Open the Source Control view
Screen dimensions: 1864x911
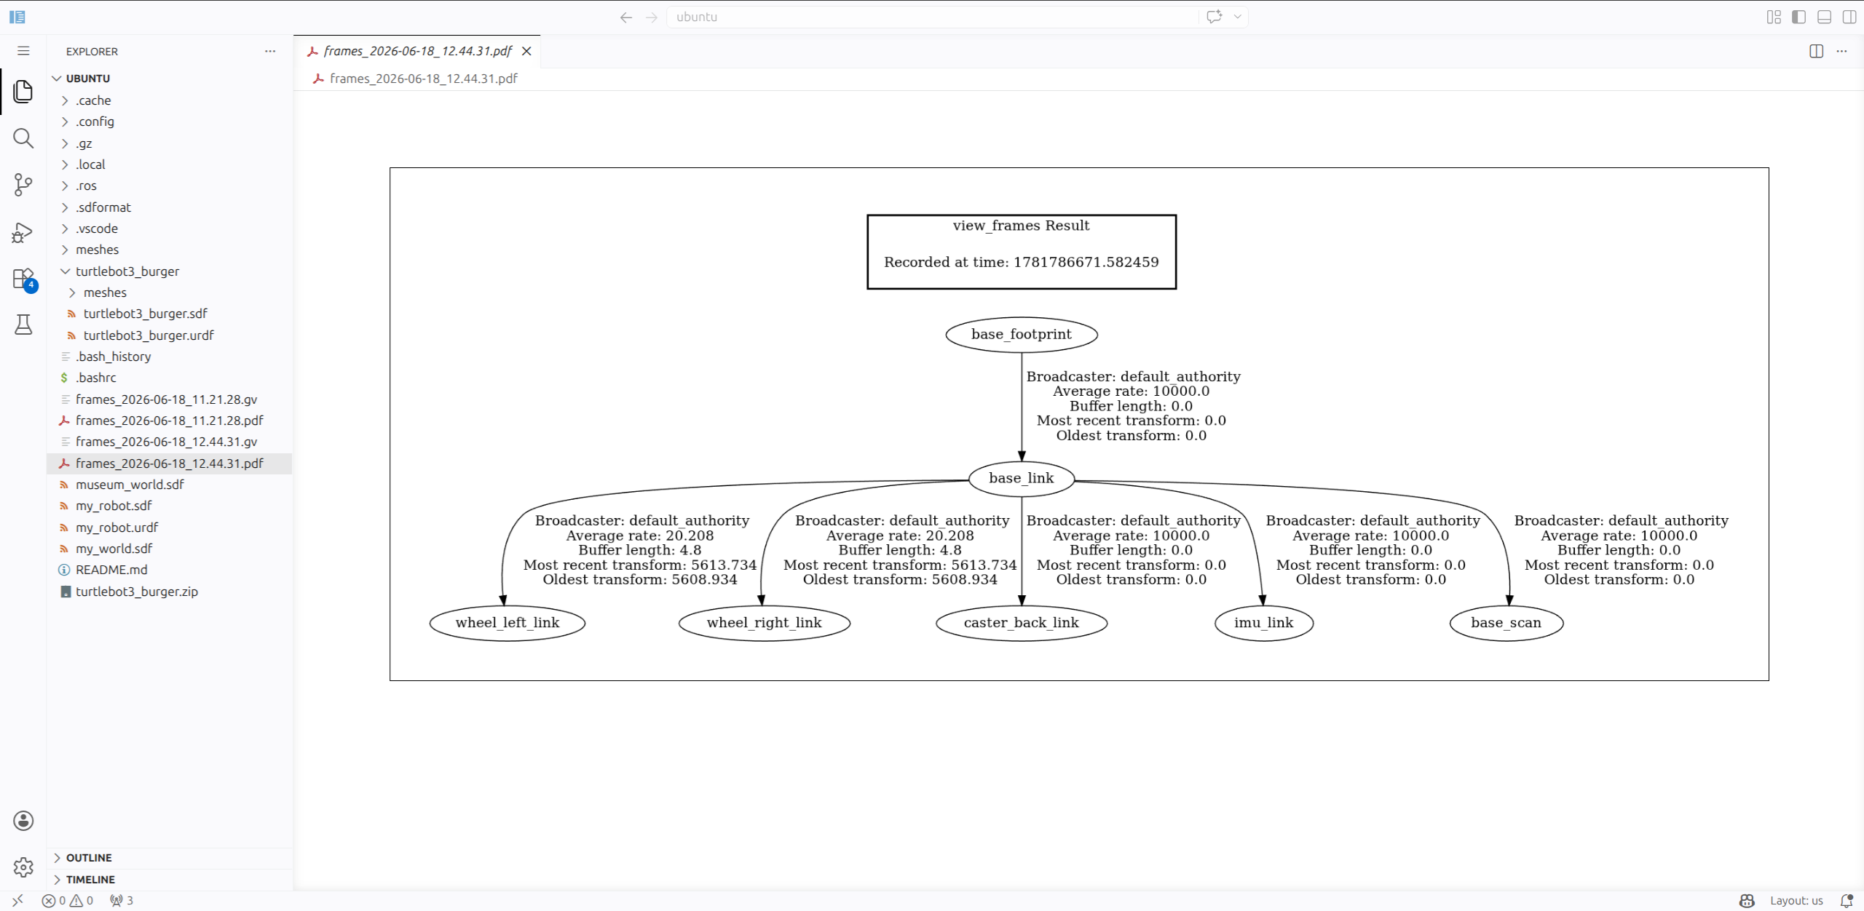pyautogui.click(x=23, y=185)
